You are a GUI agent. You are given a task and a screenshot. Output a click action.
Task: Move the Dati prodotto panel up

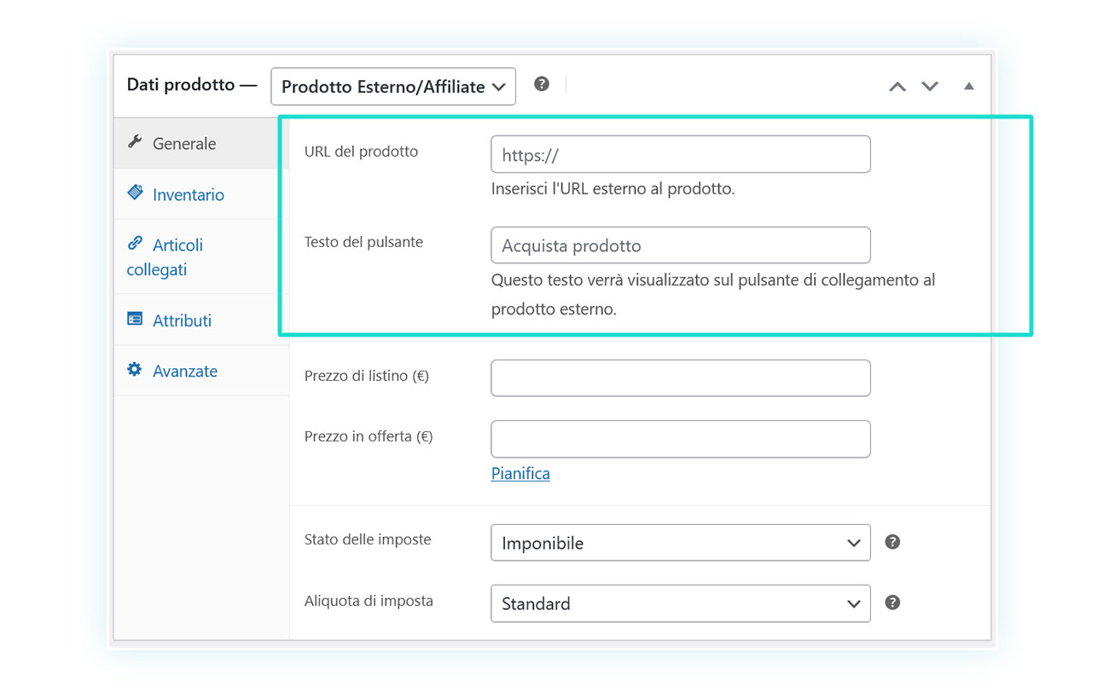click(x=897, y=86)
